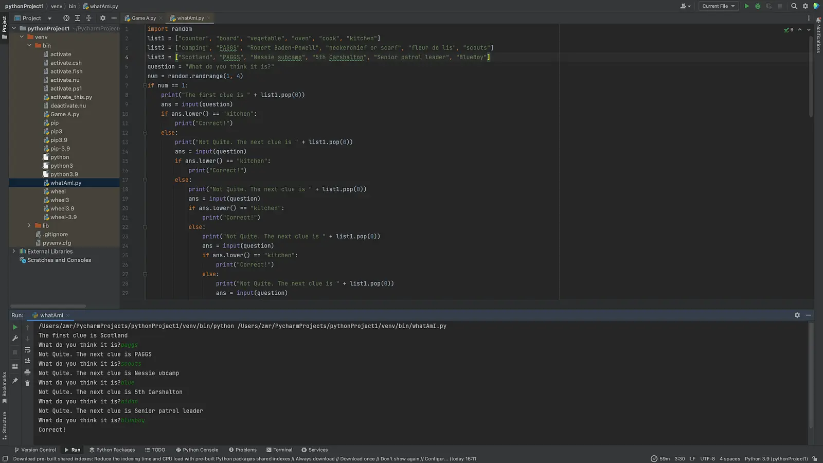Screen dimensions: 823x463
Task: Pin the whatAmI run tab
Action: tap(15, 381)
